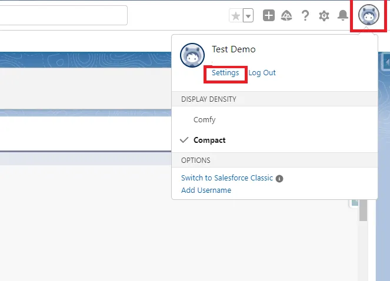Open the Test Demo profile name
390x281 pixels.
234,49
